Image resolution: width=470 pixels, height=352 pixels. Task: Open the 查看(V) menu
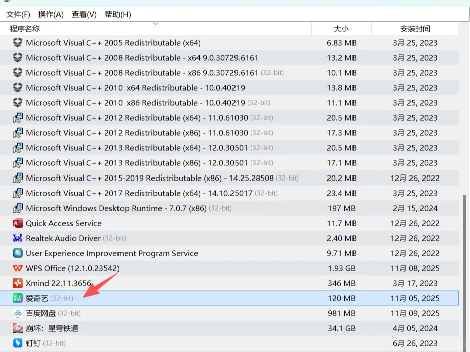[x=84, y=14]
